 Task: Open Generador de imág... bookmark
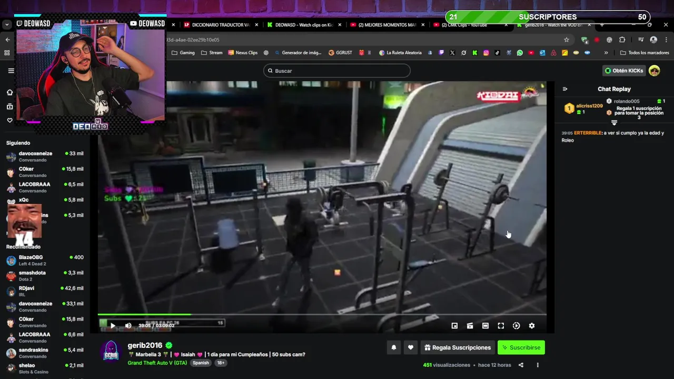pyautogui.click(x=298, y=53)
